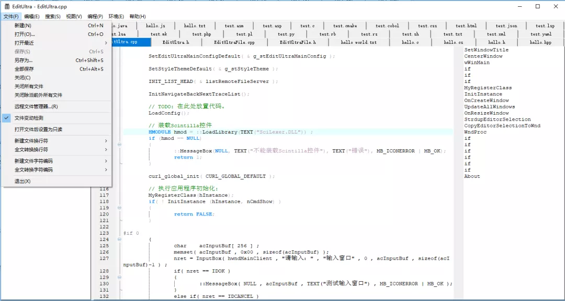Select the hello.hpp tab
Image resolution: width=565 pixels, height=301 pixels.
click(x=540, y=42)
